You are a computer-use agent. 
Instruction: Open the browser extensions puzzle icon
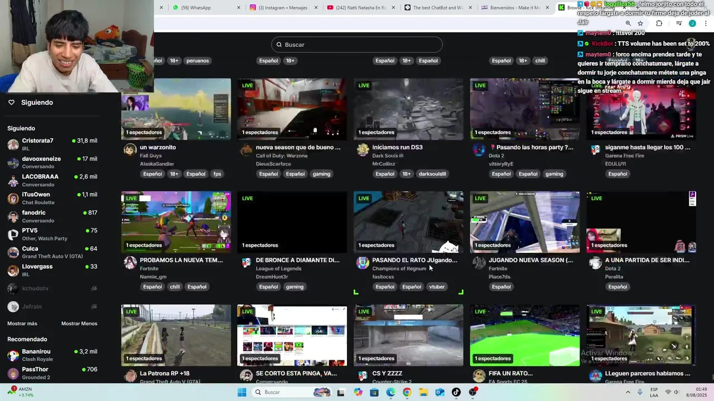pyautogui.click(x=659, y=23)
